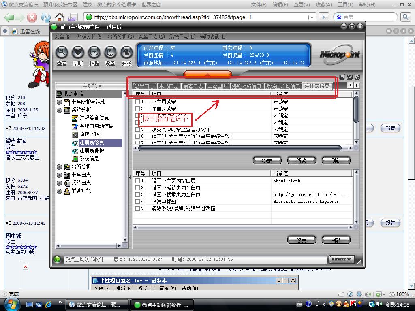Click the show desktop quick launch icon
The height and width of the screenshot is (311, 415).
pos(29,305)
